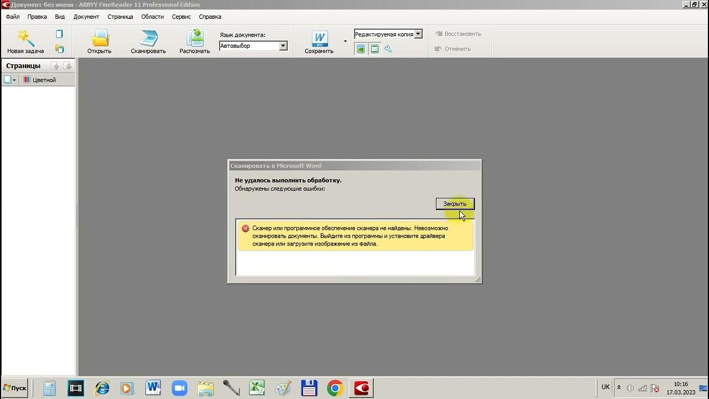
Task: Open Google Chrome from the taskbar
Action: point(335,388)
